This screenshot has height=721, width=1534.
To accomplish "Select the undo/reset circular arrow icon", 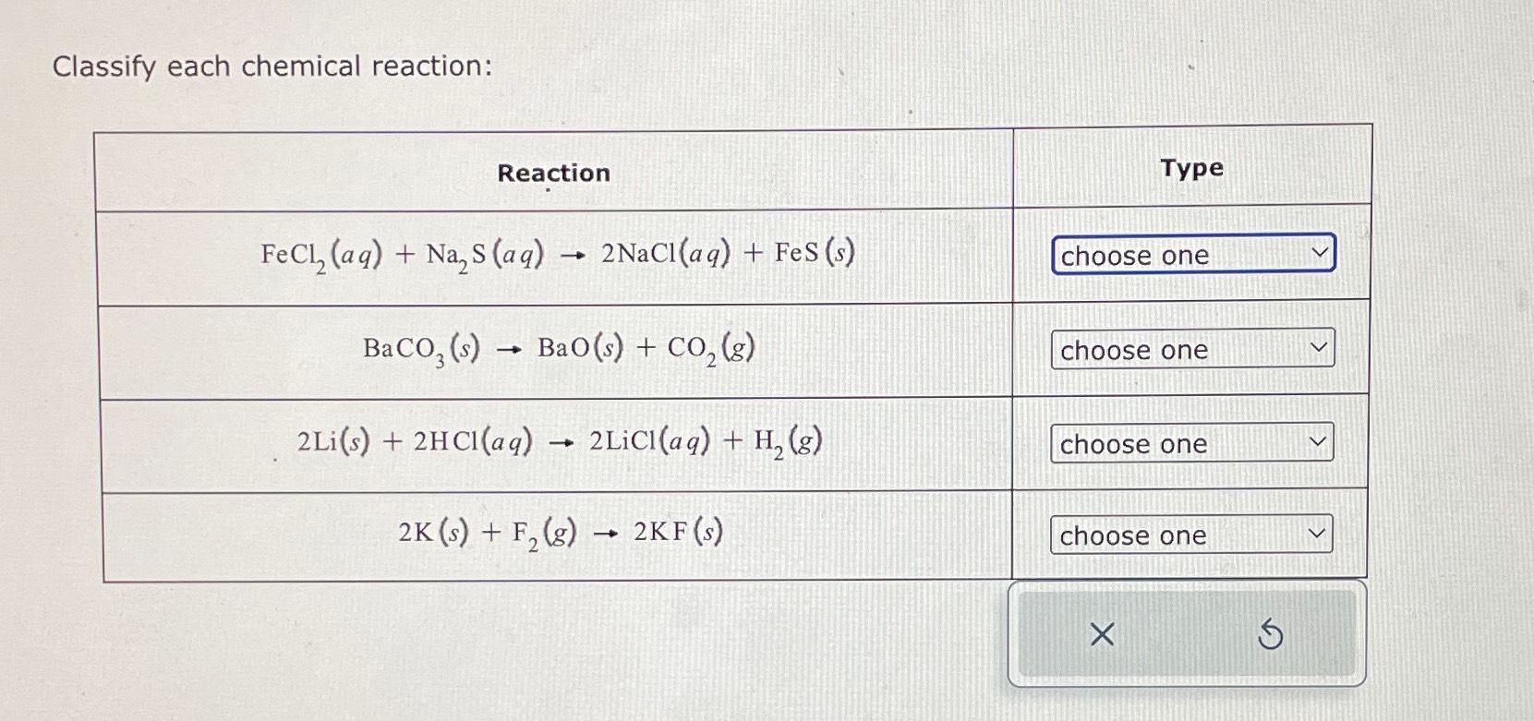I will click(x=1272, y=634).
